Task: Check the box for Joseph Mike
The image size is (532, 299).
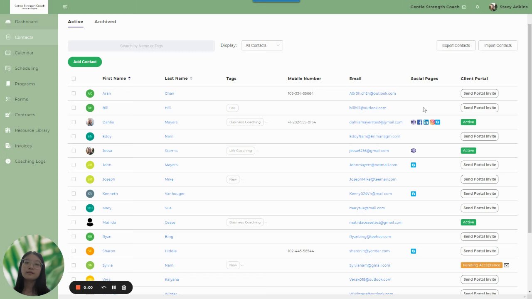Action: tap(74, 179)
